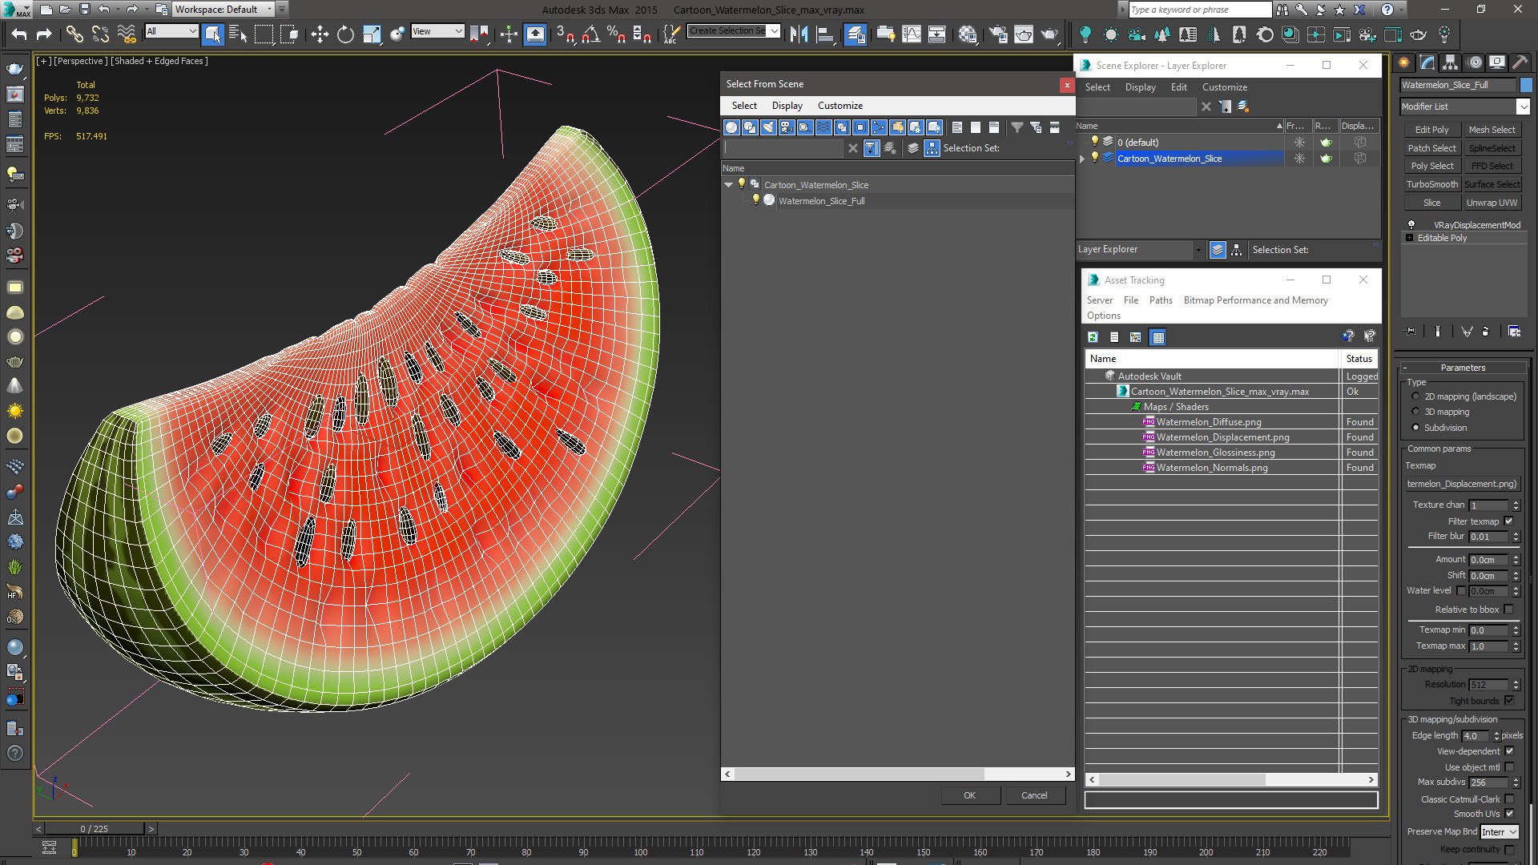The image size is (1538, 865).
Task: Toggle Smooth UVs checkbox
Action: [x=1509, y=814]
